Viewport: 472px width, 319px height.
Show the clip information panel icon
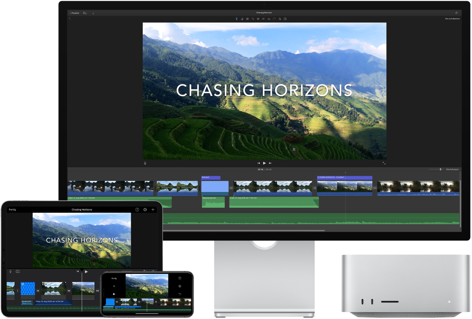285,19
